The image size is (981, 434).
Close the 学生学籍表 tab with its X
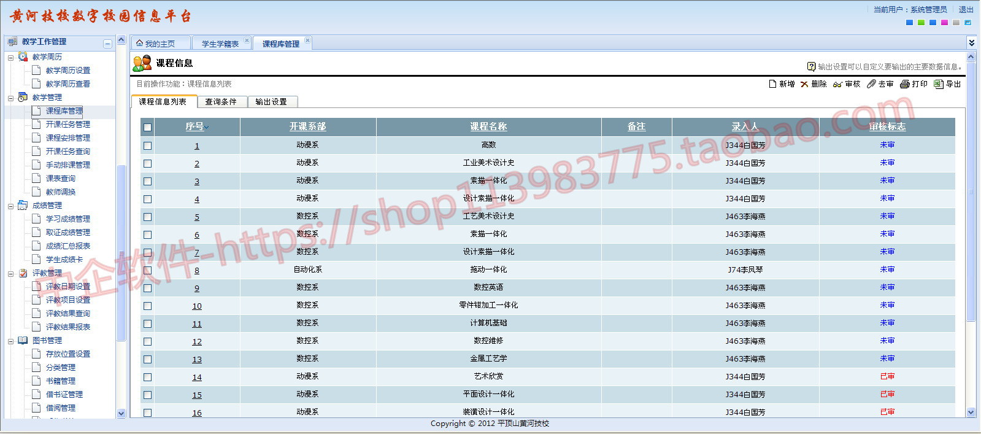point(247,41)
